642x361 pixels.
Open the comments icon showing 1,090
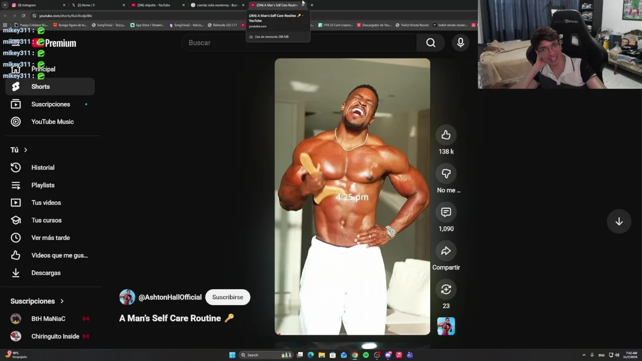click(446, 212)
